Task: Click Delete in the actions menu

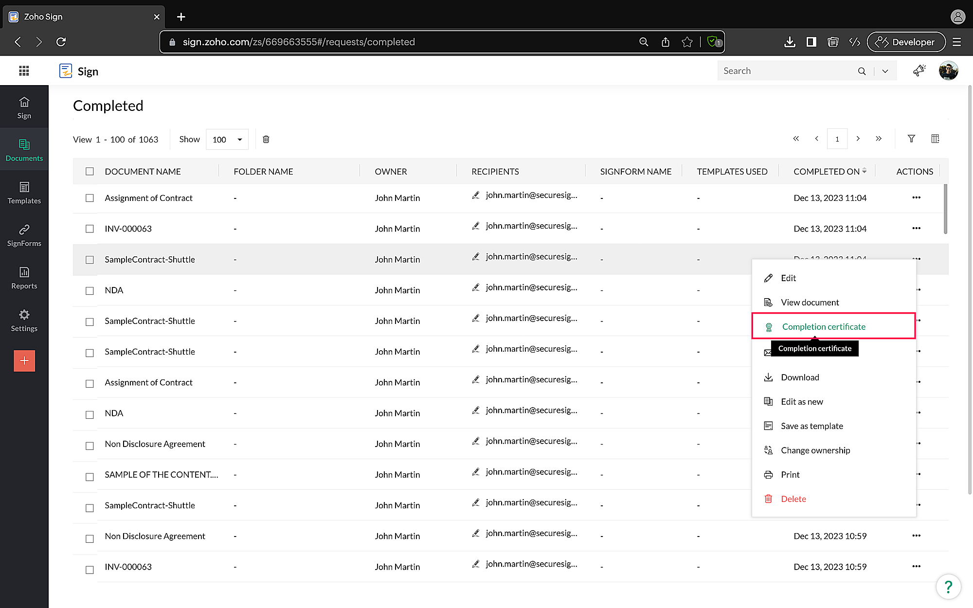Action: coord(793,499)
